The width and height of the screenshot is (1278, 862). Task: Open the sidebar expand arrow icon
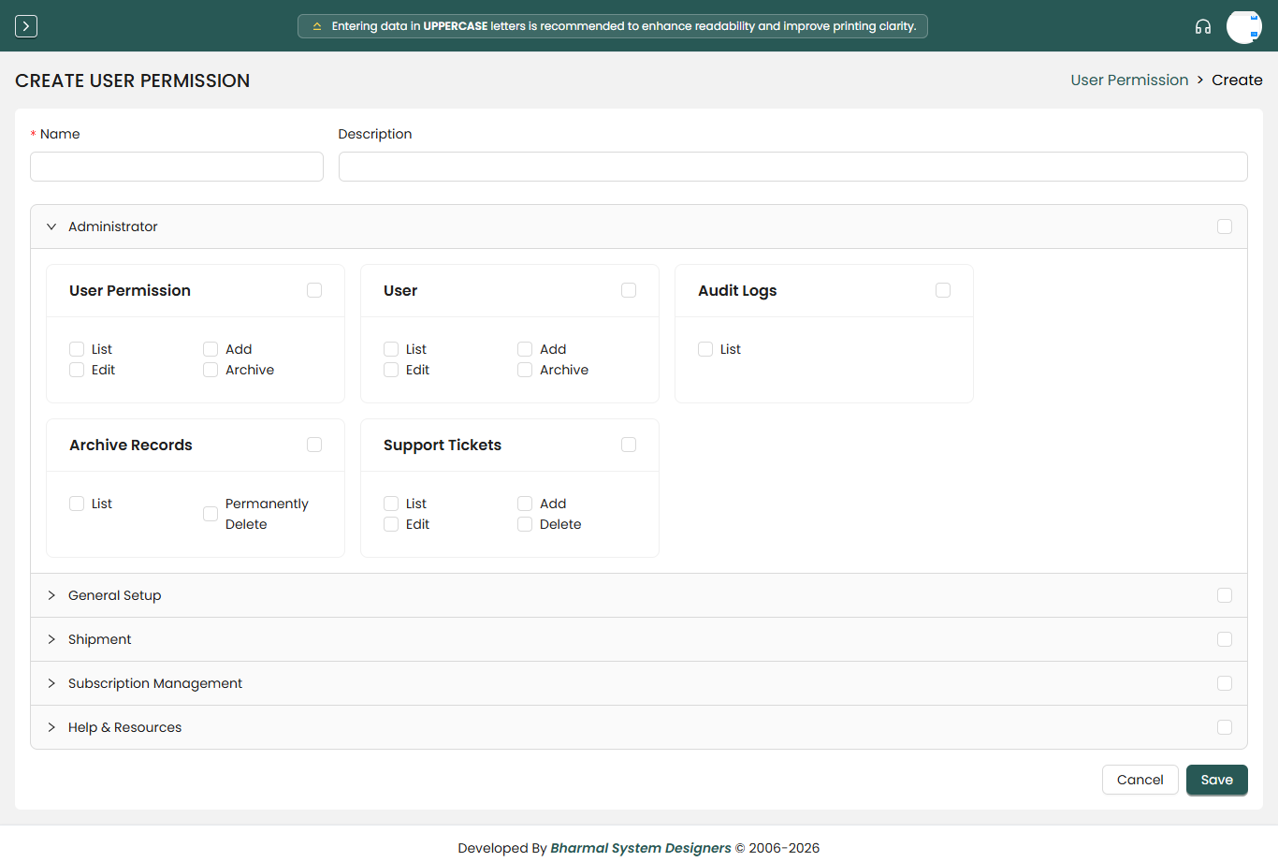[26, 26]
